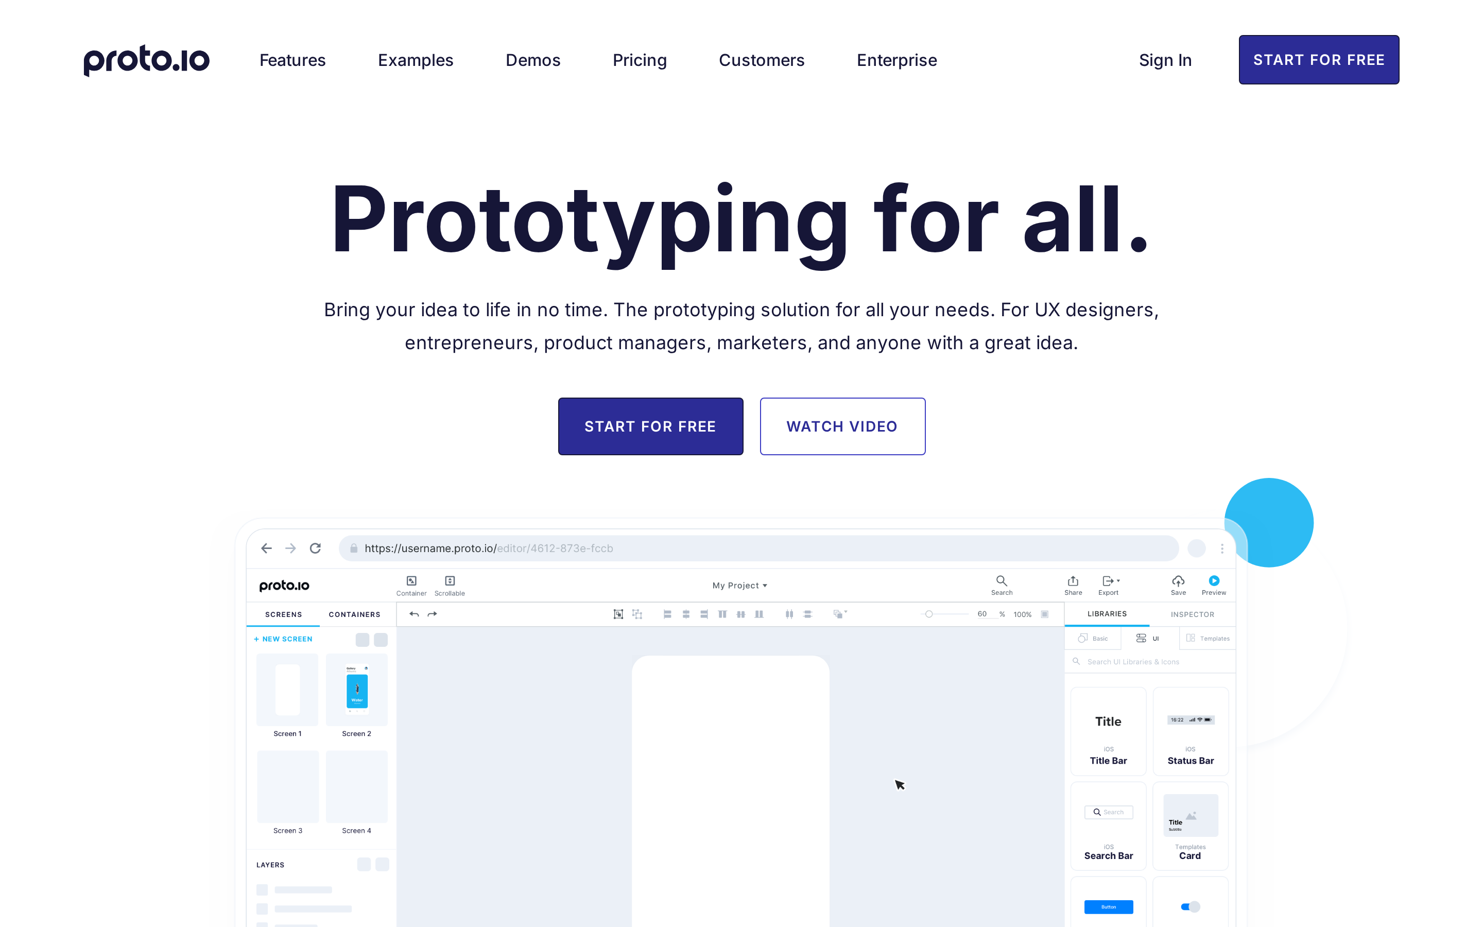
Task: Click the New Screen link
Action: coord(283,639)
